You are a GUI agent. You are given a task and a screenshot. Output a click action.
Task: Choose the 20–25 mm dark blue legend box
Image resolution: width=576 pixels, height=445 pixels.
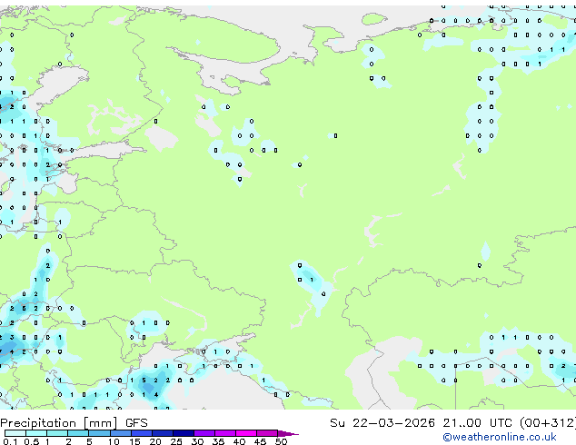(x=163, y=433)
